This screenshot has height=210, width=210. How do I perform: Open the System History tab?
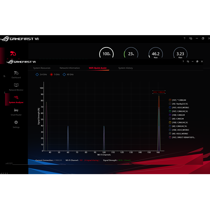(126, 68)
